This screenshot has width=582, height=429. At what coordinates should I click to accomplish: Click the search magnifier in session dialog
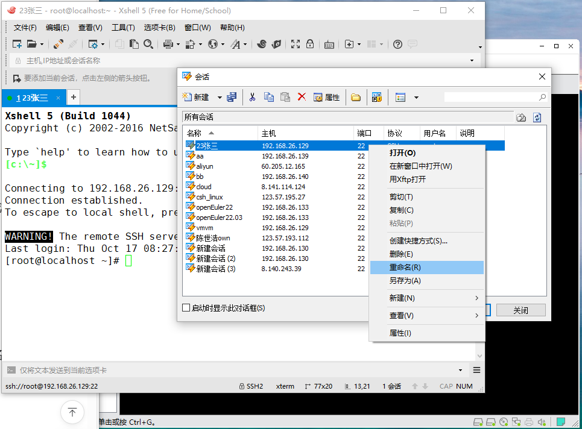(542, 97)
